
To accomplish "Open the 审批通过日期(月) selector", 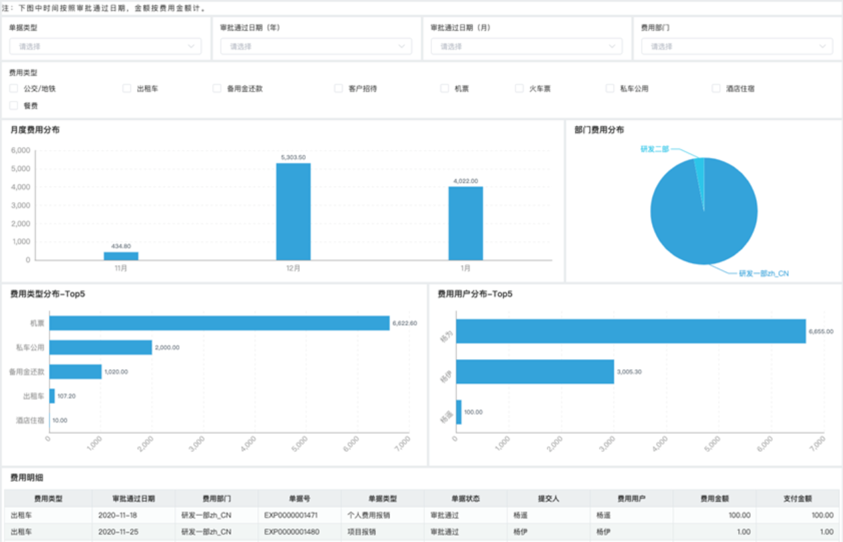I will [526, 46].
